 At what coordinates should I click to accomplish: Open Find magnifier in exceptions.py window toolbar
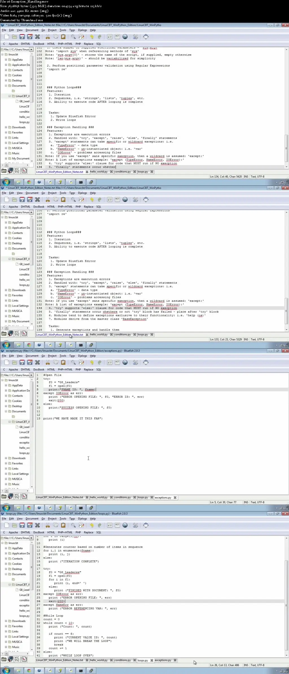point(73,362)
